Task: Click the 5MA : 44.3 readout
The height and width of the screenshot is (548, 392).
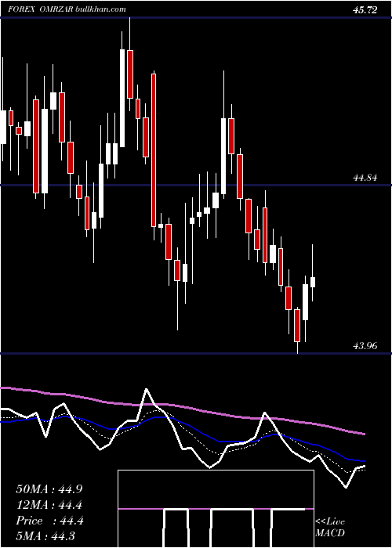Action: click(45, 535)
